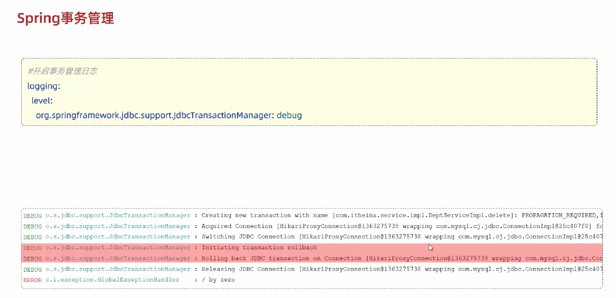Select the 'Releasing JDBC Connection' log line

(x=313, y=269)
